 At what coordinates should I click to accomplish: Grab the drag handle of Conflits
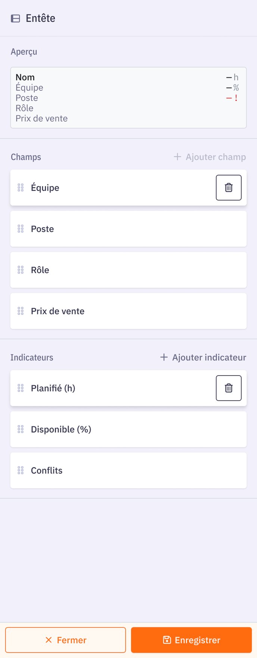click(21, 470)
